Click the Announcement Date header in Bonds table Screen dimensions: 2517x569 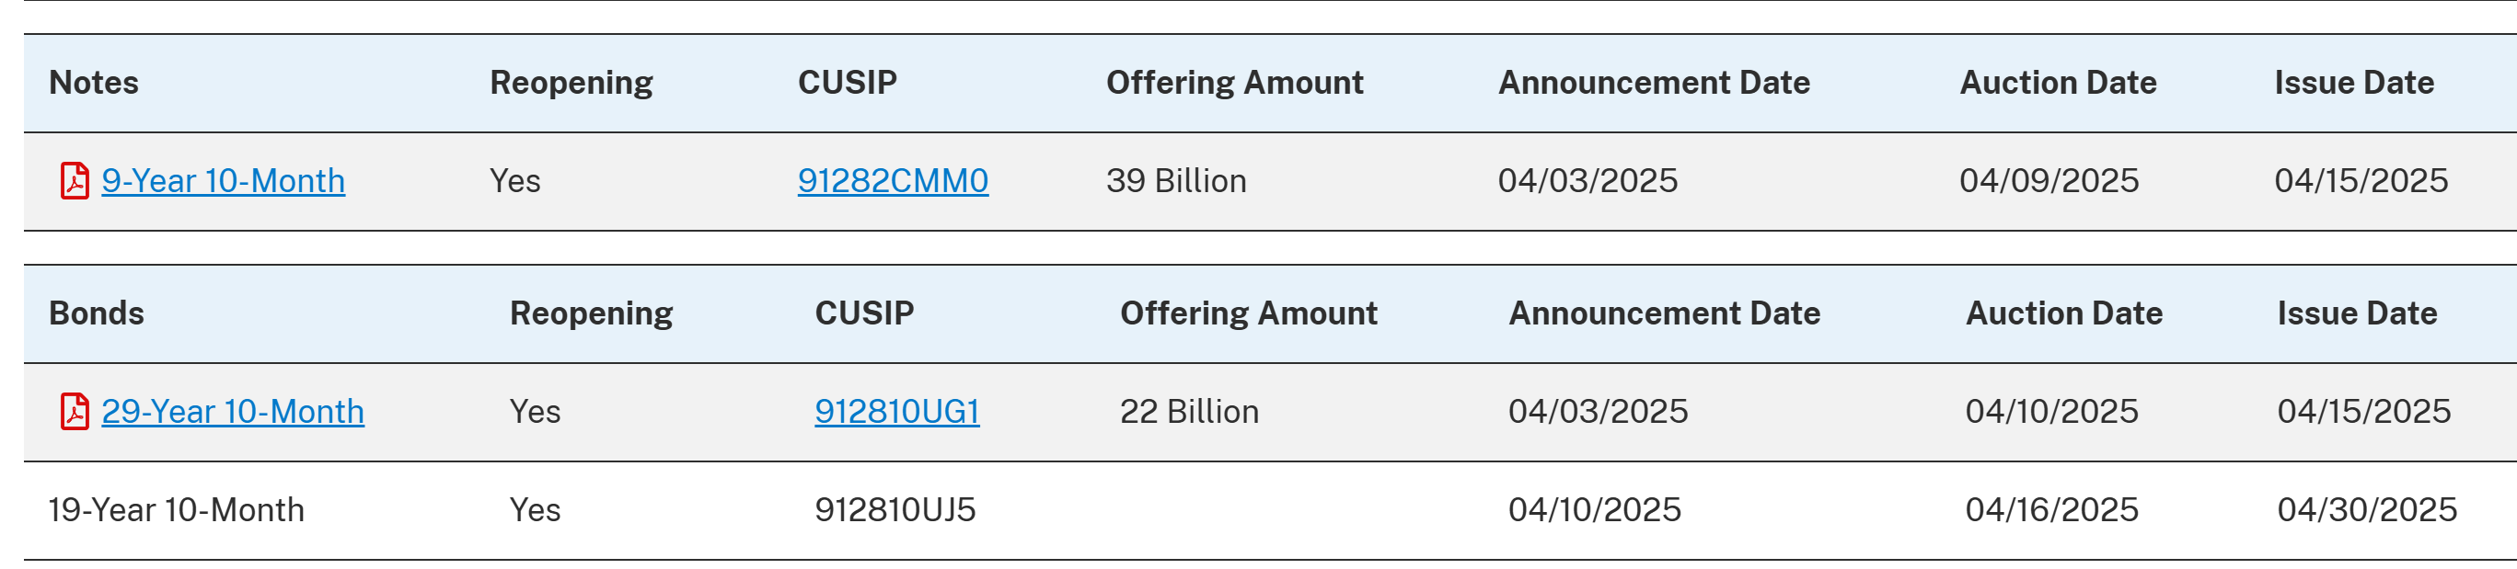[1664, 313]
